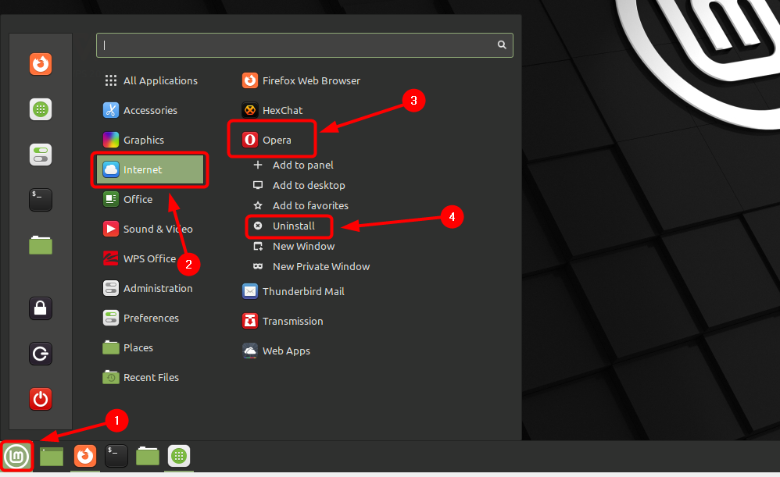The width and height of the screenshot is (780, 477).
Task: Open Software Manager in favorites sidebar
Action: 41,109
